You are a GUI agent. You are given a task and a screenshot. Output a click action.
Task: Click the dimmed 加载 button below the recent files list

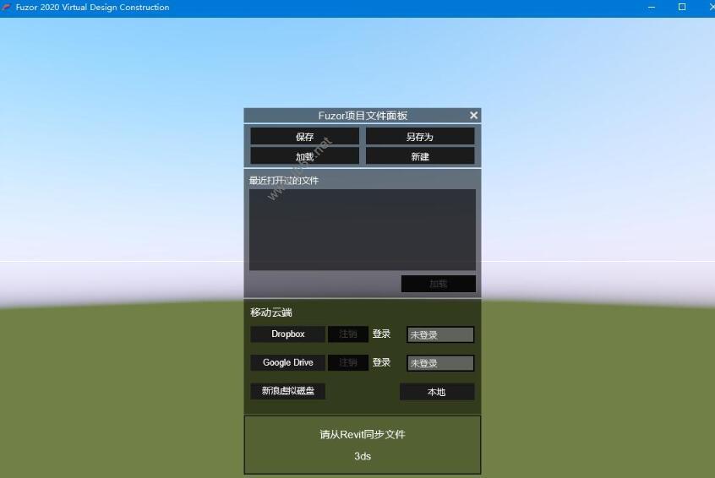click(x=438, y=284)
